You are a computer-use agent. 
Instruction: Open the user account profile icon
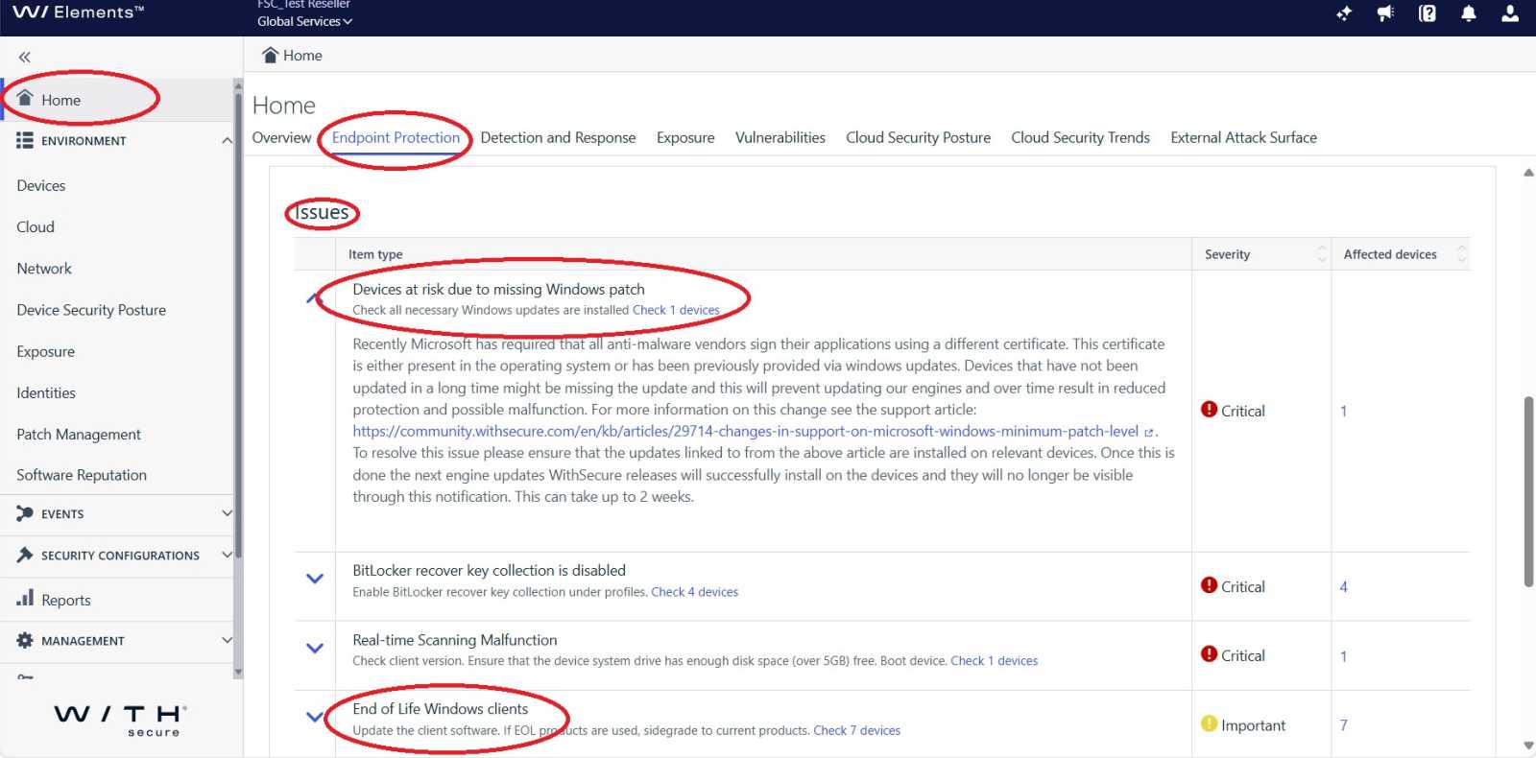(x=1510, y=13)
